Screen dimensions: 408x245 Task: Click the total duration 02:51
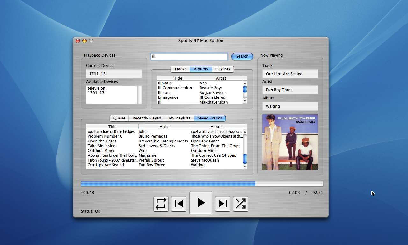tap(318, 193)
